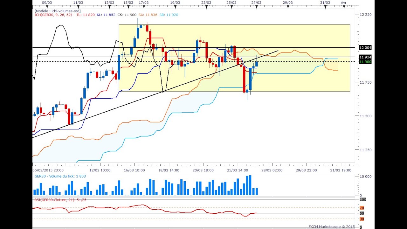Click the 29/03 date on top axis
Viewport: 407px width, 229px height.
[x=287, y=2]
